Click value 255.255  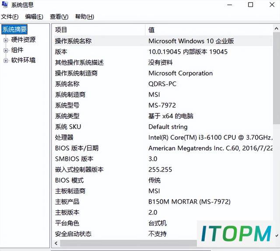click(x=160, y=169)
